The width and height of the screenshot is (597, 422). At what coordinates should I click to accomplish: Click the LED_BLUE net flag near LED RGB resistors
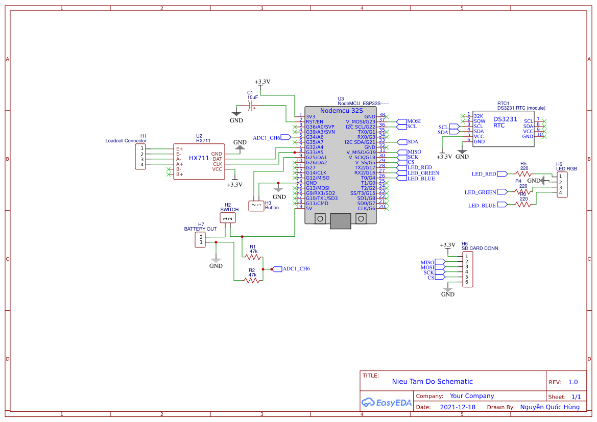click(487, 205)
